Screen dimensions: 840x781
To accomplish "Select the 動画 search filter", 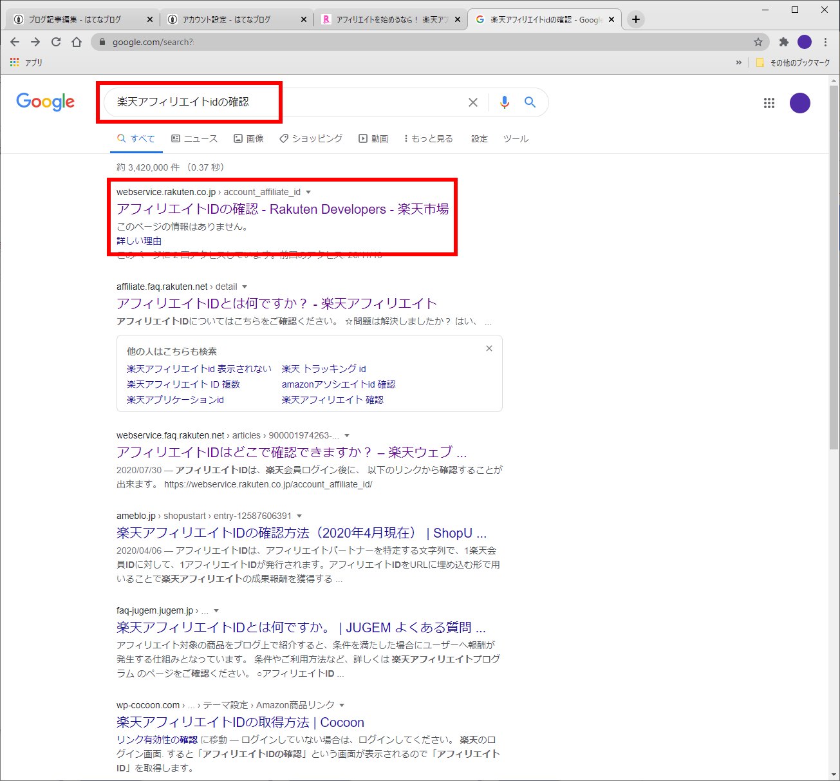I will (x=373, y=138).
